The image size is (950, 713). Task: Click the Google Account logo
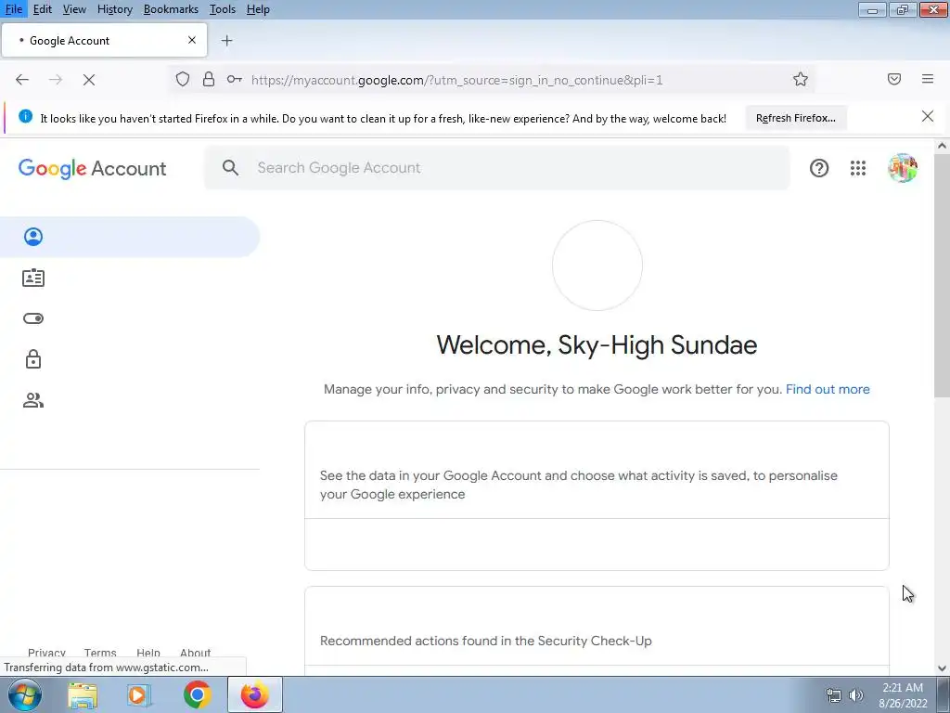(92, 168)
